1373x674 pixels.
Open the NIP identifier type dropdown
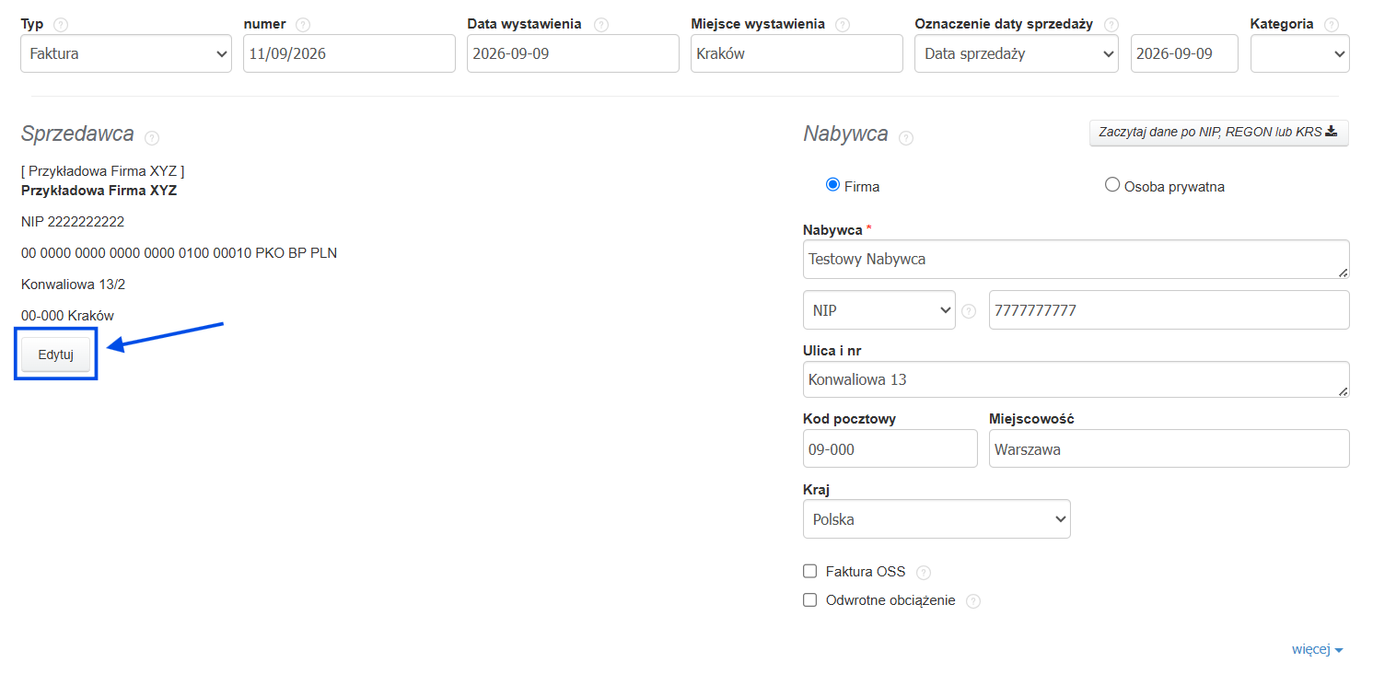(x=879, y=310)
